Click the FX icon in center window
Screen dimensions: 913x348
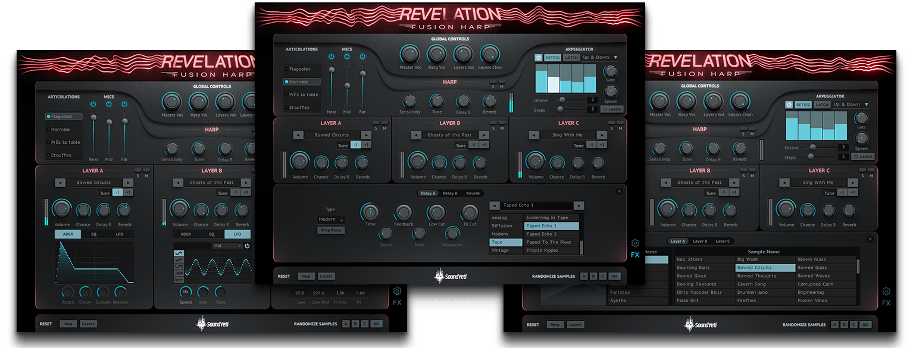(x=635, y=255)
